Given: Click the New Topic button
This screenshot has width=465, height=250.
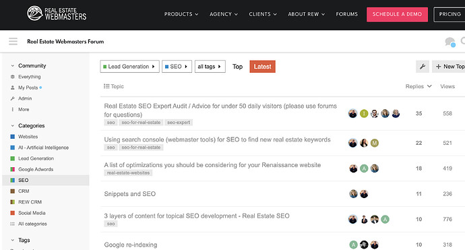Looking at the screenshot, I should [x=448, y=67].
